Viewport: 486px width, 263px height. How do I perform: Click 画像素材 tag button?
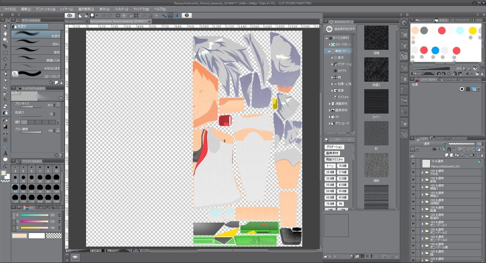click(332, 153)
